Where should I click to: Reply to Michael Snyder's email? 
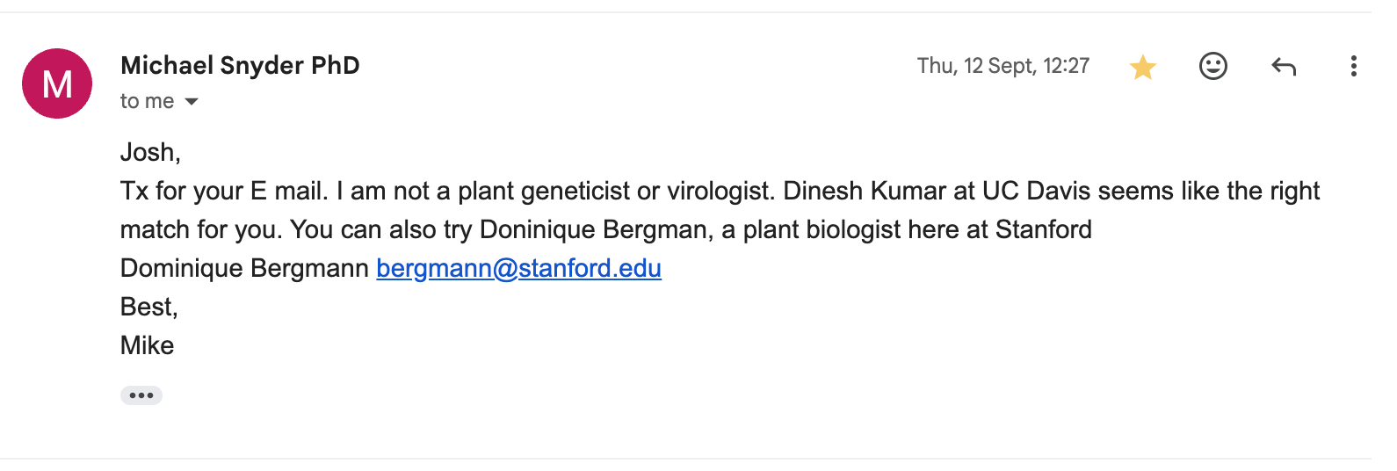[1284, 66]
